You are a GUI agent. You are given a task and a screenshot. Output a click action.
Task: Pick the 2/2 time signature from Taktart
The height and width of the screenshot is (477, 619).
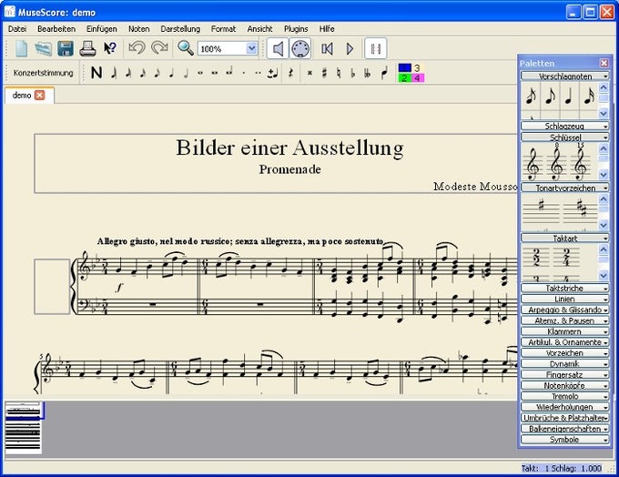pos(535,258)
